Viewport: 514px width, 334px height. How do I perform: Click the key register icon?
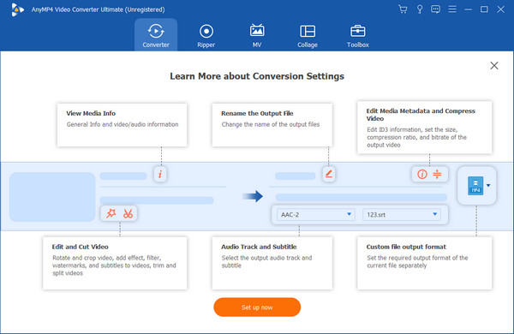(419, 9)
